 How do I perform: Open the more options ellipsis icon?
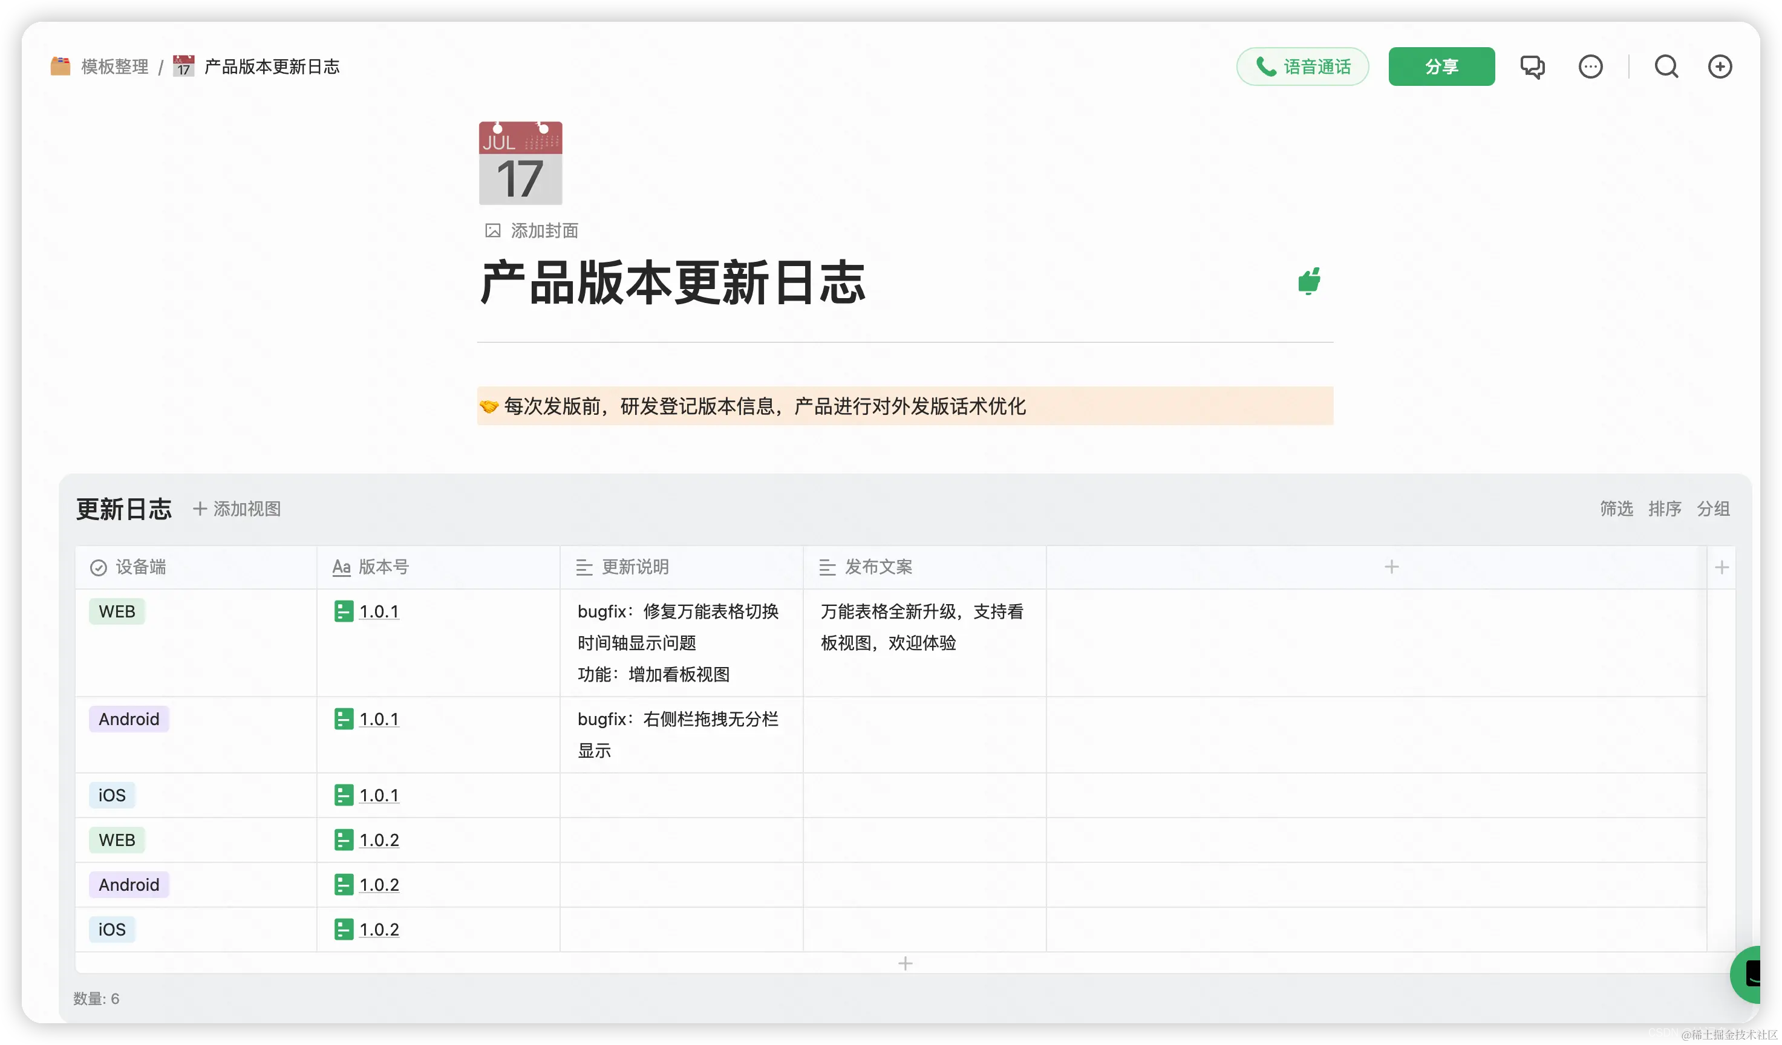point(1590,66)
